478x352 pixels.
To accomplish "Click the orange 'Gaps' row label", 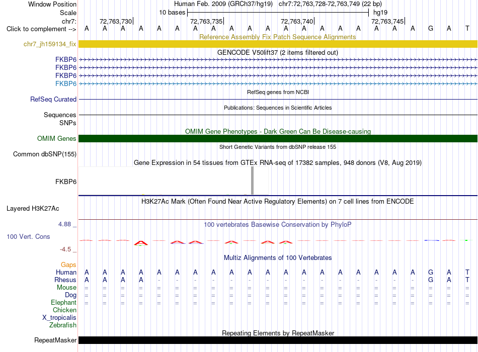I will click(x=68, y=265).
